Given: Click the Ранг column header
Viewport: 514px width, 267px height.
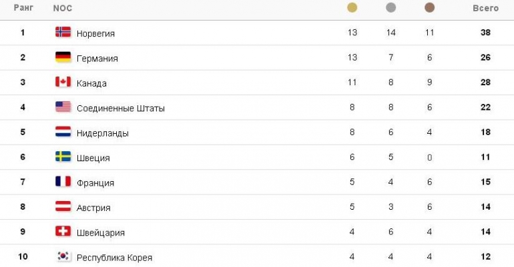Looking at the screenshot, I should point(23,8).
